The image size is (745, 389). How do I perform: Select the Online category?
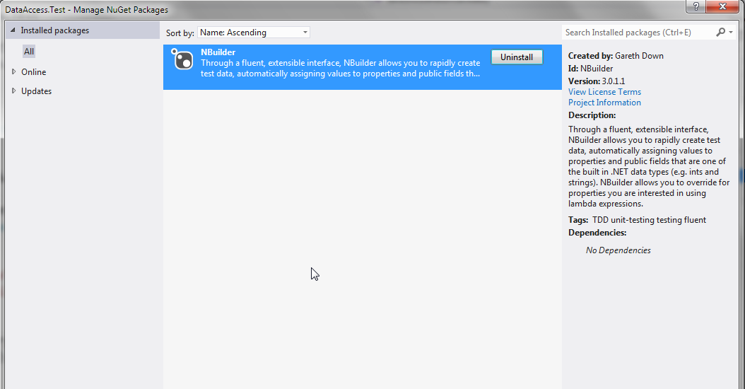point(33,72)
